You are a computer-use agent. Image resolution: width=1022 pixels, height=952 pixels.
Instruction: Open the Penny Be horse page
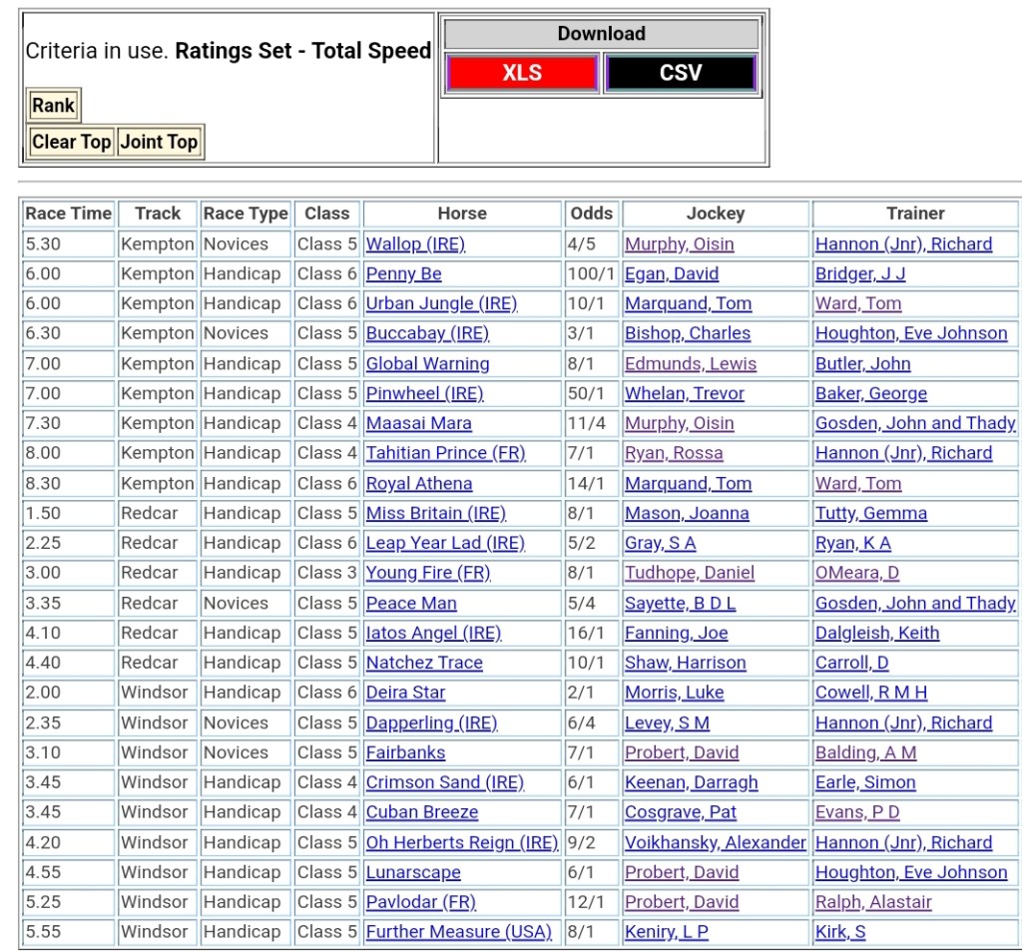coord(403,274)
